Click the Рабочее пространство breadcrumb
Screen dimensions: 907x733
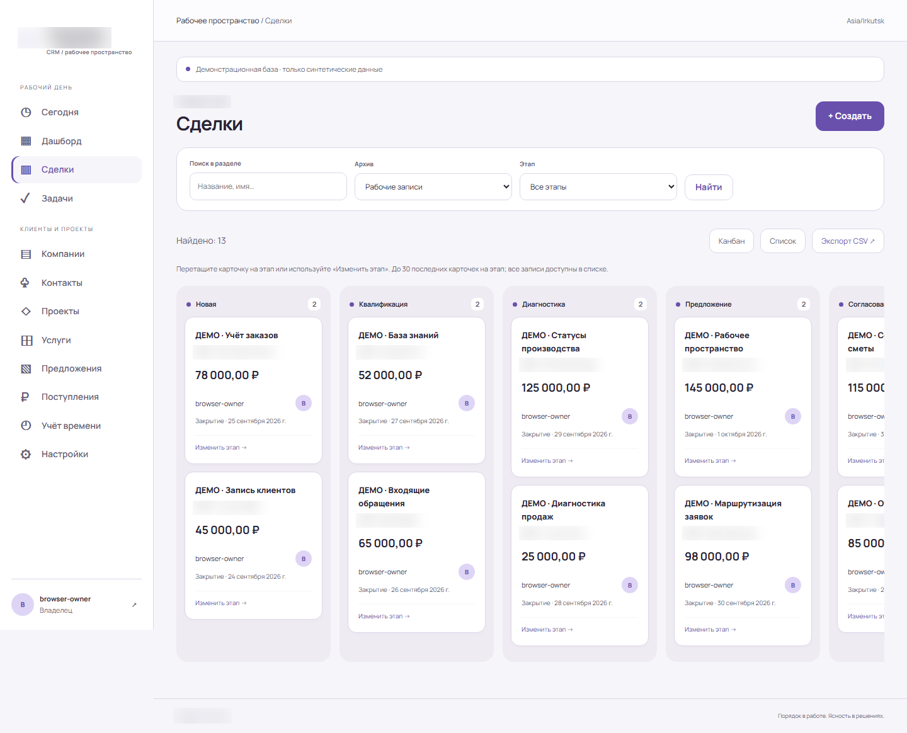click(217, 21)
